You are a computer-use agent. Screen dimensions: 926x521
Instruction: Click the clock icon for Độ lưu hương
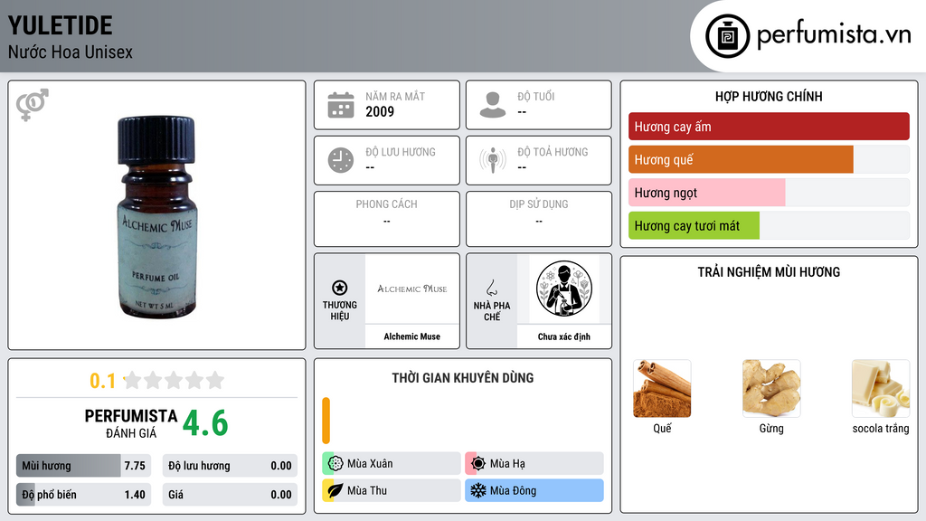(x=341, y=161)
